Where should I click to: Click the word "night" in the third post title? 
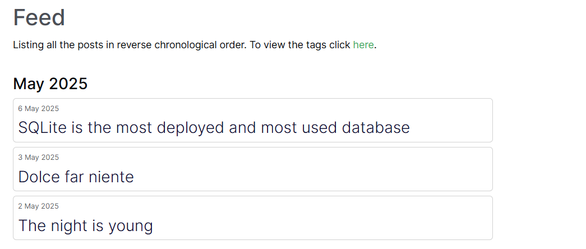click(x=71, y=226)
